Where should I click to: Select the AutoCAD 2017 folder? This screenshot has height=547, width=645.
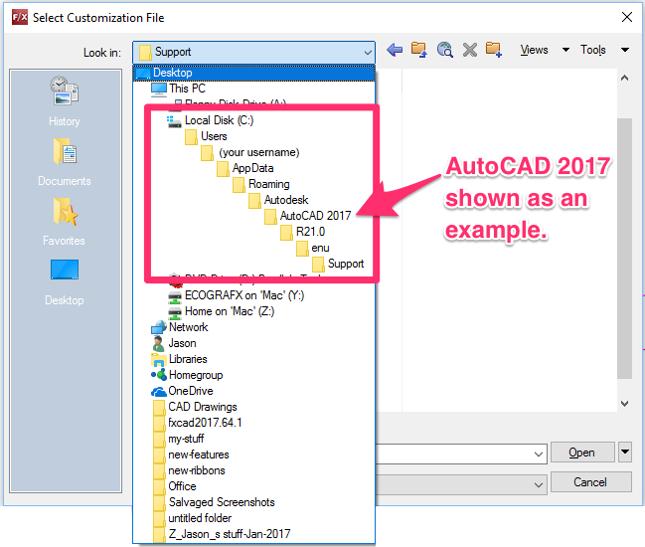pos(308,216)
